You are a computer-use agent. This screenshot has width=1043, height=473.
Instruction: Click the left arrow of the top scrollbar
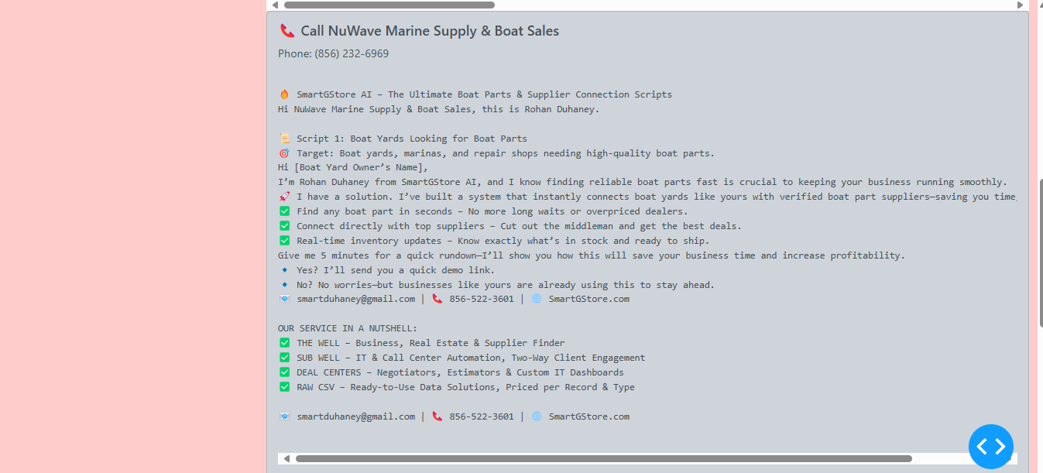tap(275, 5)
